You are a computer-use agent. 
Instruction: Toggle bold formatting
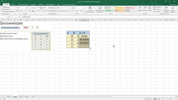click(17, 11)
